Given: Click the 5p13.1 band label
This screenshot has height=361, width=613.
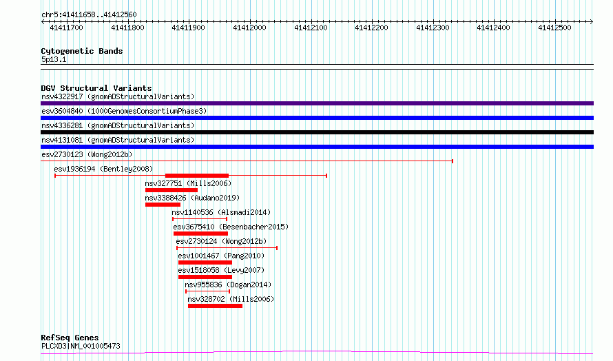Looking at the screenshot, I should [54, 60].
